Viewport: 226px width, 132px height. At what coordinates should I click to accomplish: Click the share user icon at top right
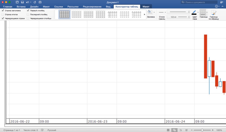[x=221, y=2]
